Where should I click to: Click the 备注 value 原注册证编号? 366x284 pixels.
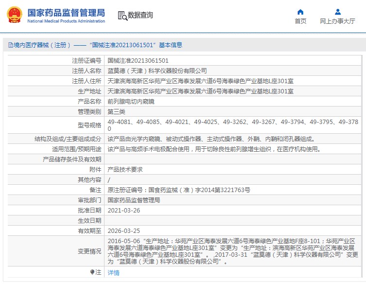point(179,190)
